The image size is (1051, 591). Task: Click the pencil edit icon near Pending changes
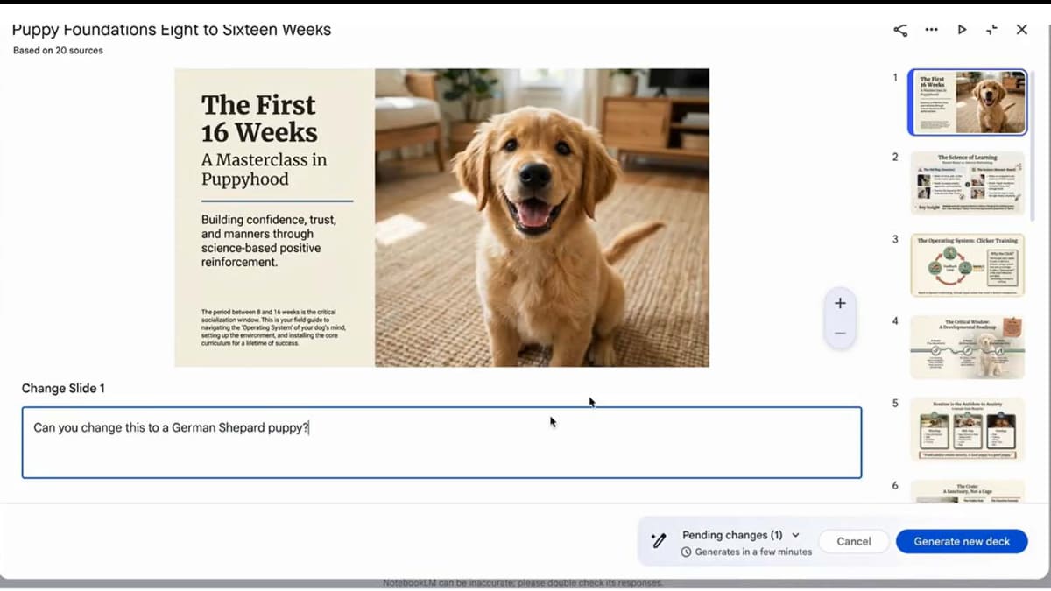click(x=659, y=541)
